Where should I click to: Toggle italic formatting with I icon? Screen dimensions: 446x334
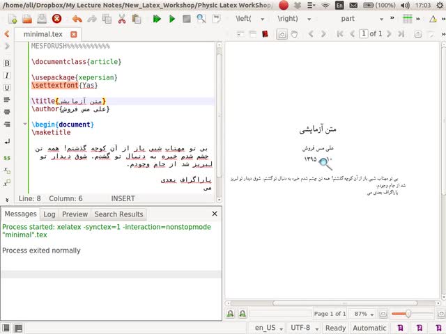[7, 75]
